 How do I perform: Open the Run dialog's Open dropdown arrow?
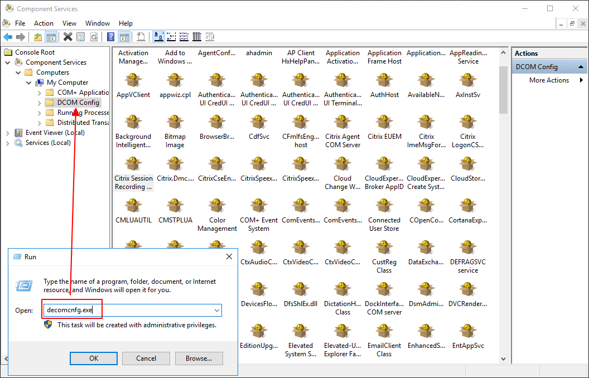click(216, 311)
